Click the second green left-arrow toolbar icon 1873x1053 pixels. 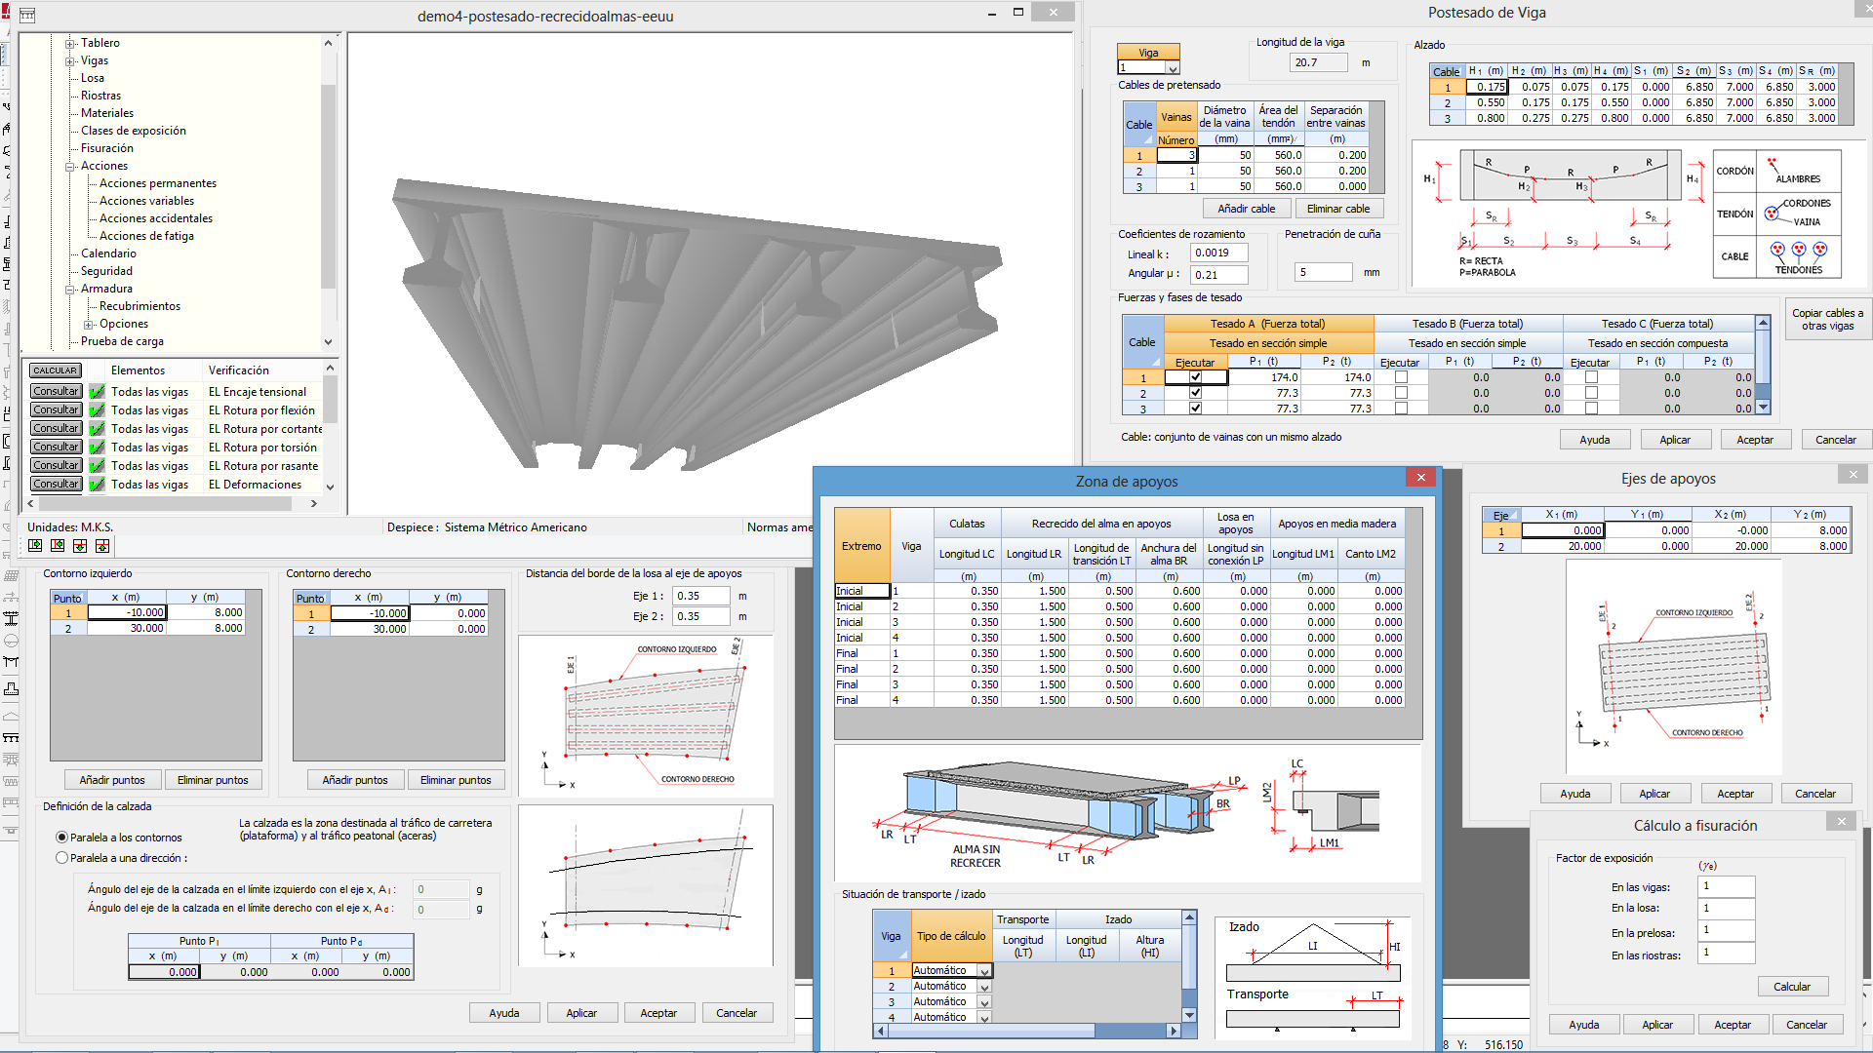click(x=58, y=546)
